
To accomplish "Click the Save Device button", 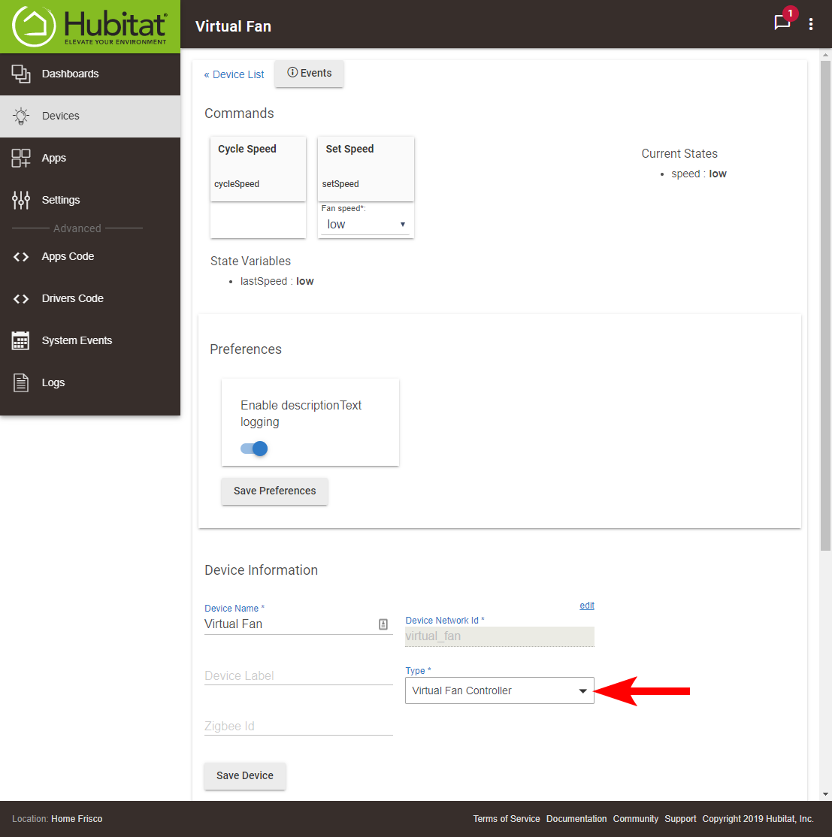I will coord(245,775).
